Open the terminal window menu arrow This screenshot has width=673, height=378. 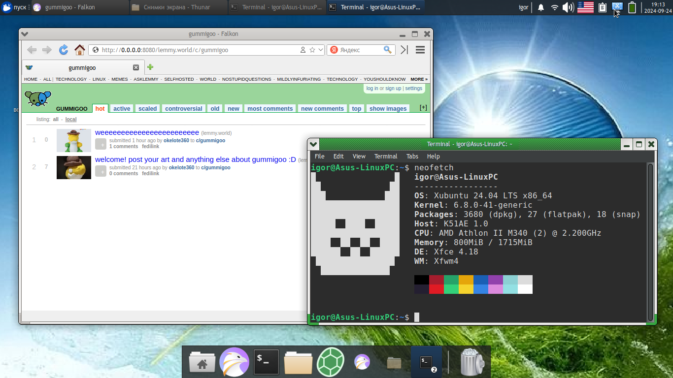(x=313, y=144)
